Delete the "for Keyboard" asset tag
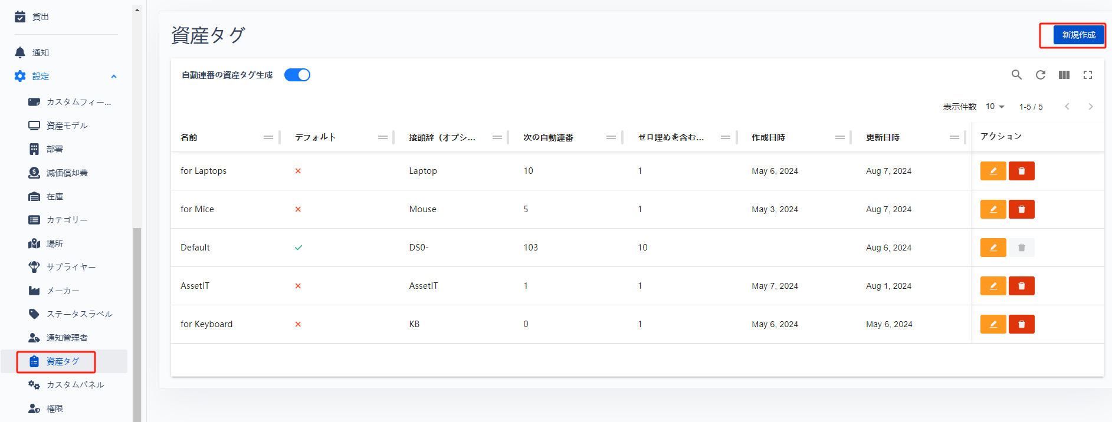The height and width of the screenshot is (422, 1112). (x=1021, y=324)
